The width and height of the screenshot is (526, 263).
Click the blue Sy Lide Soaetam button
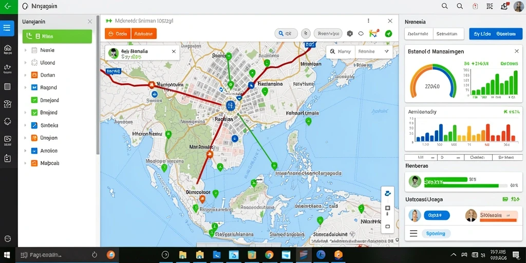pos(496,34)
